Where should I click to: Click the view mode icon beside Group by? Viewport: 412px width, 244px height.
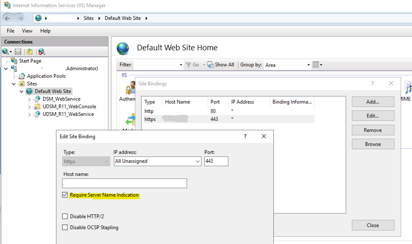pos(316,65)
